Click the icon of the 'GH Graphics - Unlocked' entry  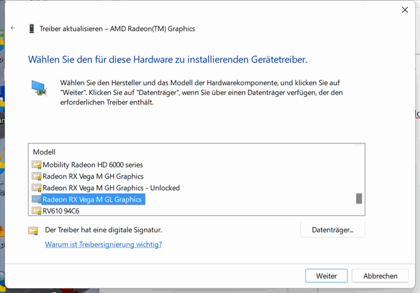click(x=36, y=188)
